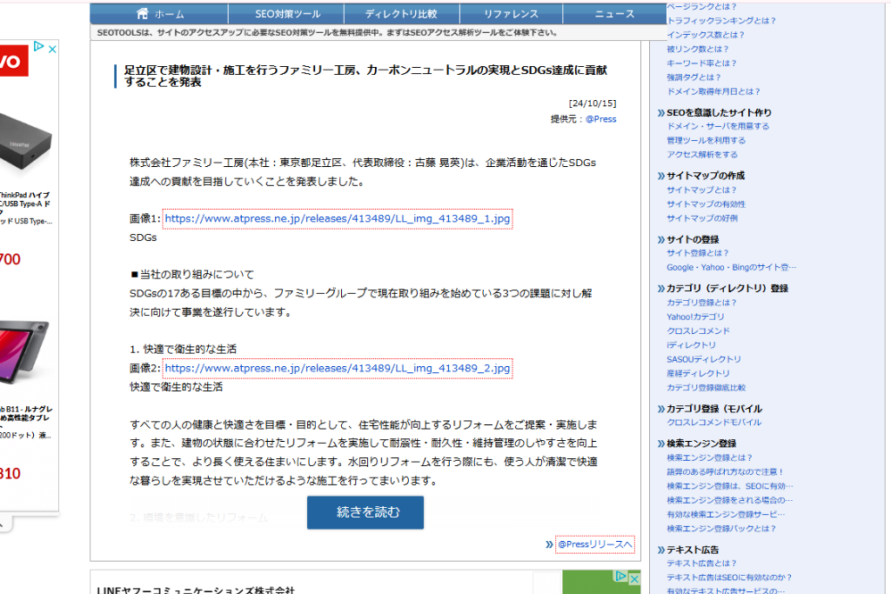Open the LL_img_413489_1.jpg image link
Viewport: 891px width, 594px height.
(x=338, y=218)
